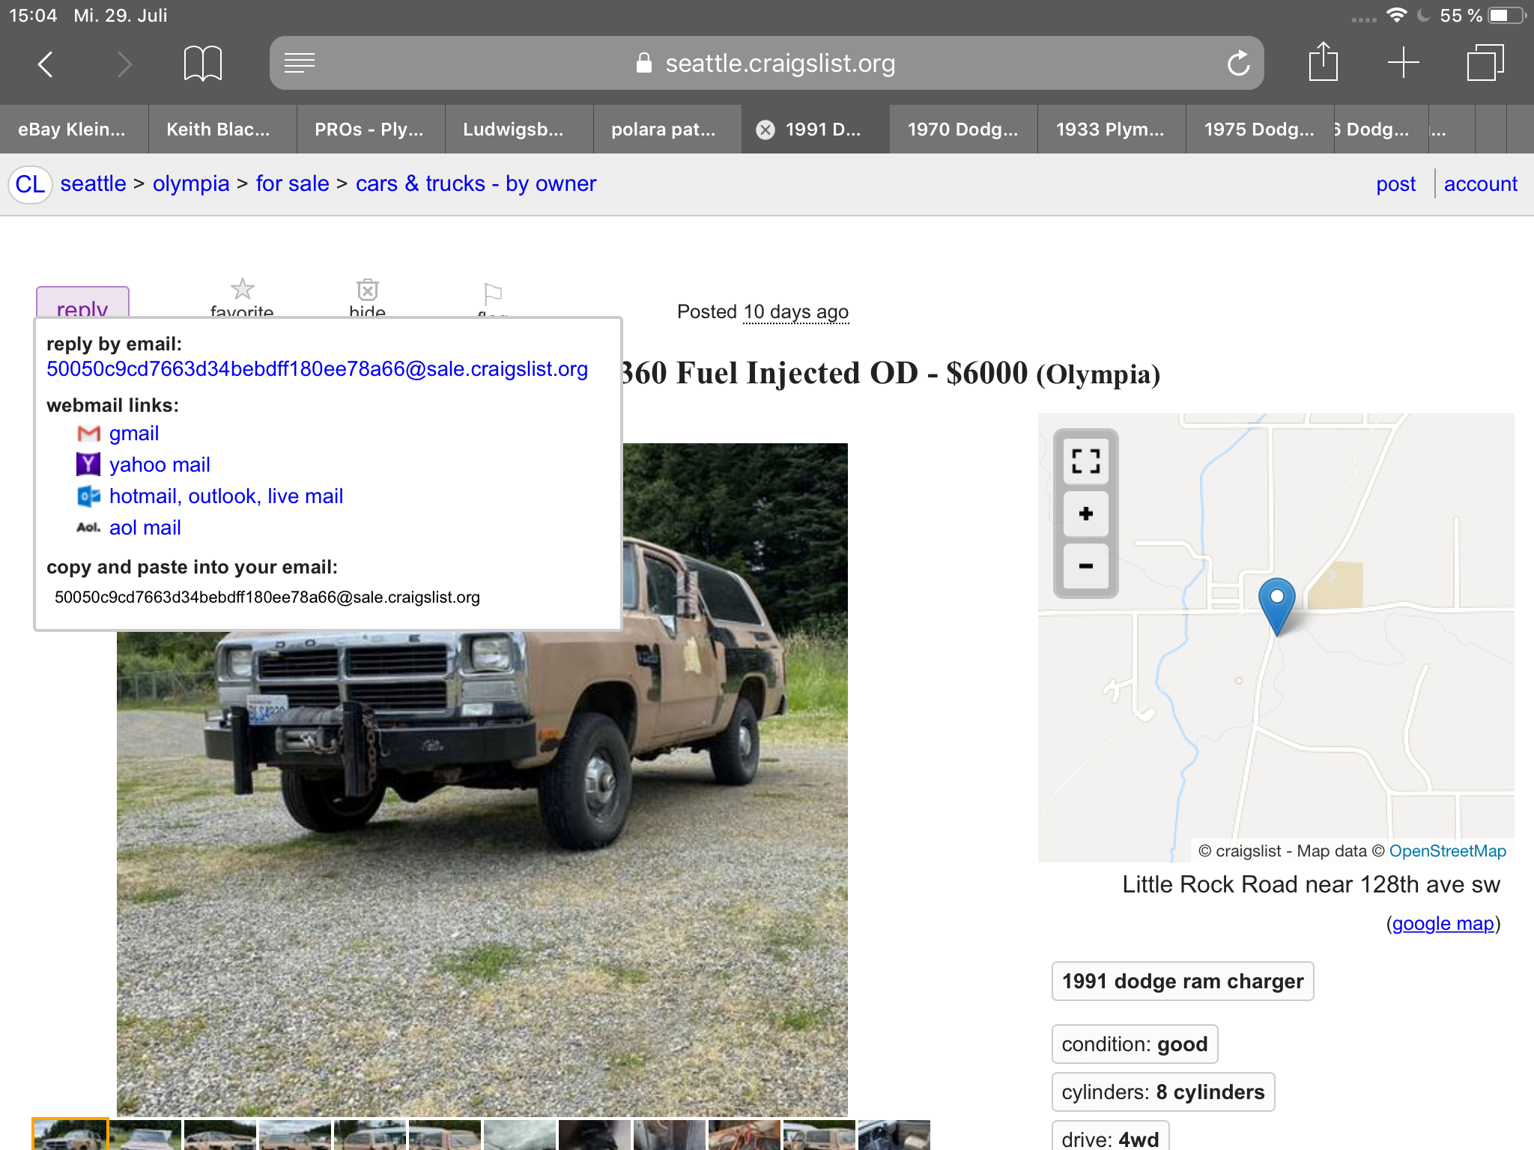The width and height of the screenshot is (1534, 1150).
Task: Click the map fullscreen icon
Action: (1085, 461)
